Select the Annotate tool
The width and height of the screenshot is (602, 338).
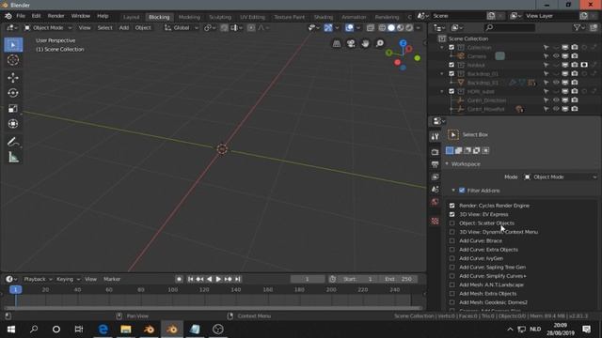(13, 142)
